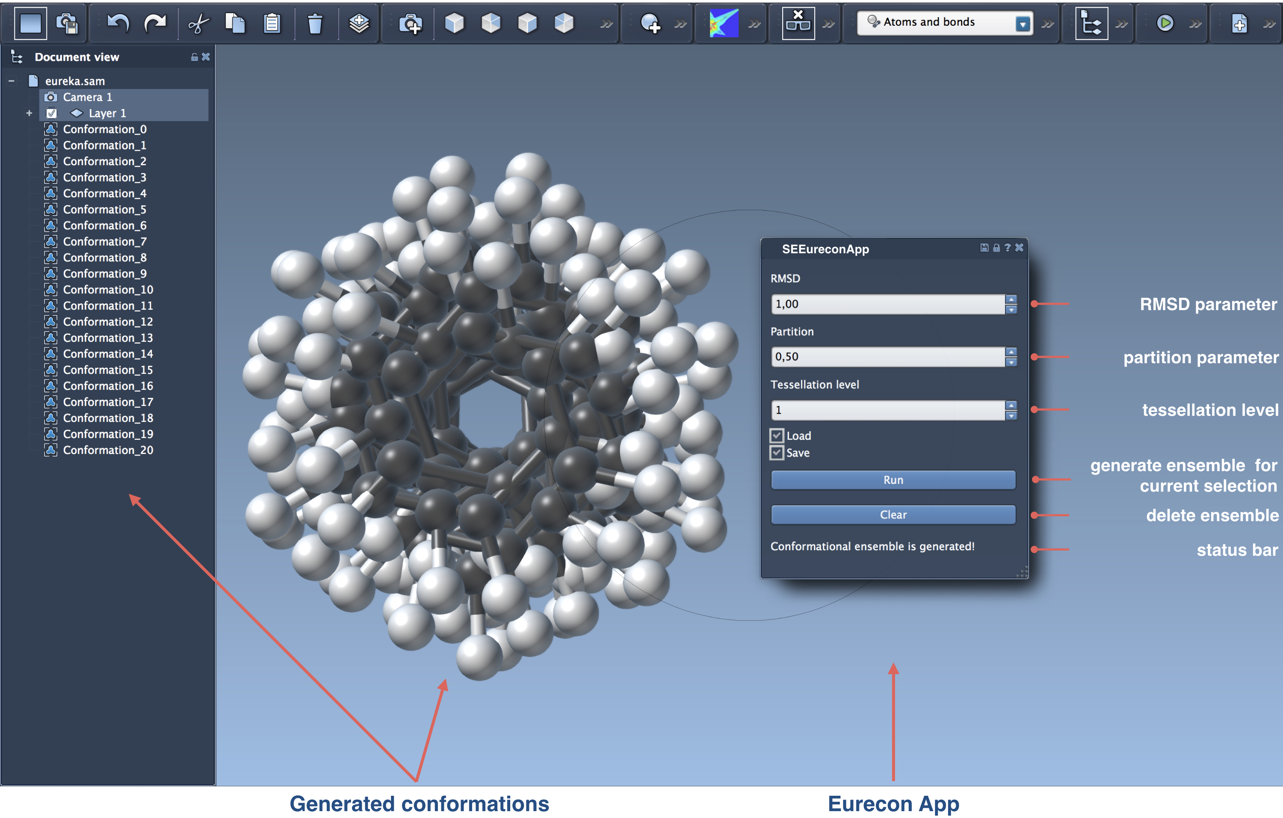Uncheck the Save checkbox
The height and width of the screenshot is (818, 1283).
click(777, 453)
